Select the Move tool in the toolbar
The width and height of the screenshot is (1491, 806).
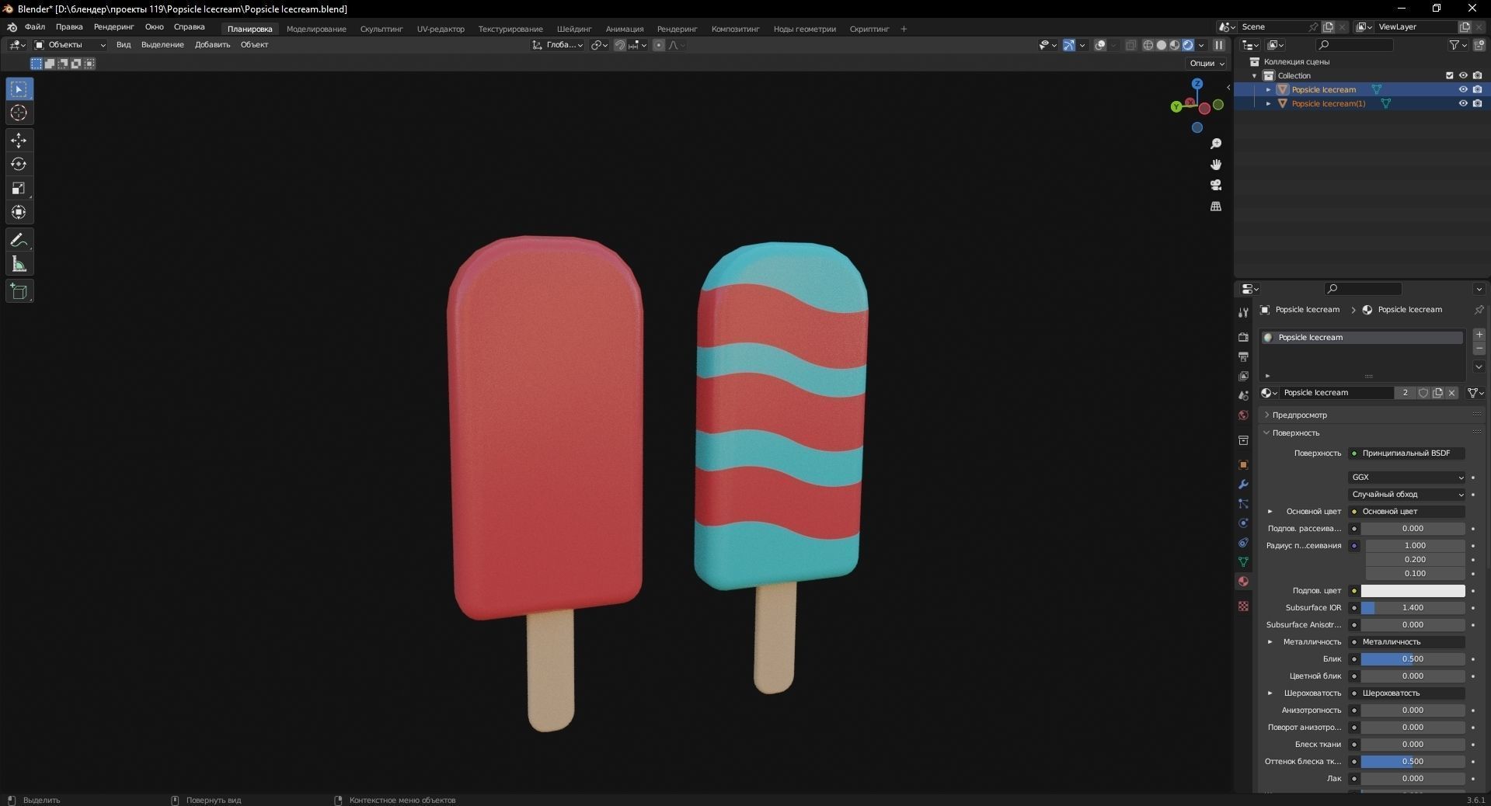18,141
